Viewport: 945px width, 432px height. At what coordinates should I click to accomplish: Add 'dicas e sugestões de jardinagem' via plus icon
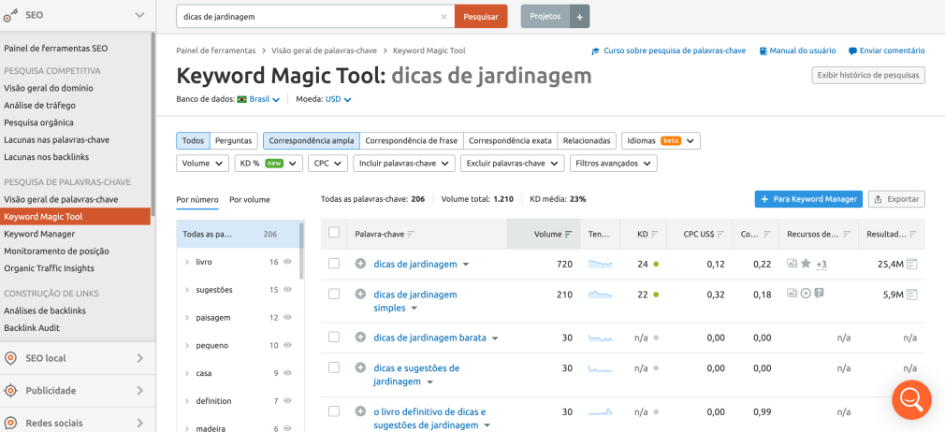tap(360, 367)
